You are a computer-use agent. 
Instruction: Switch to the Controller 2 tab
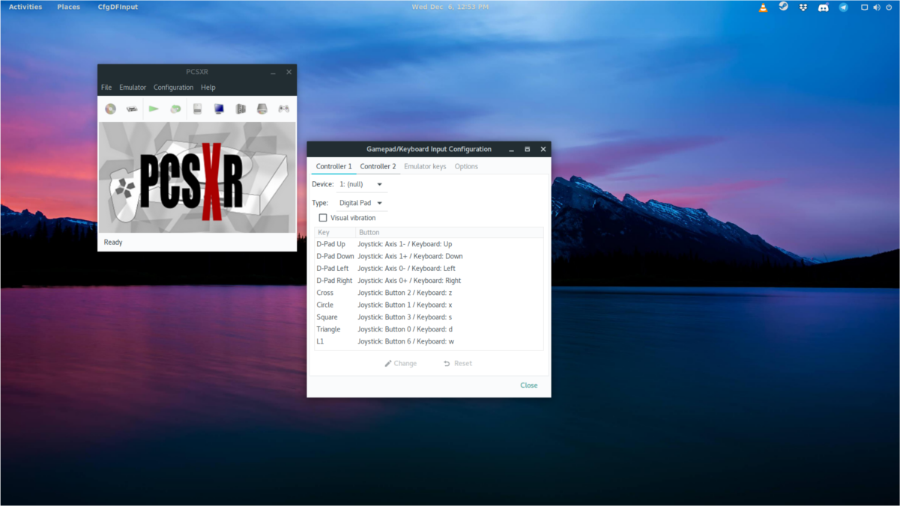pyautogui.click(x=378, y=166)
